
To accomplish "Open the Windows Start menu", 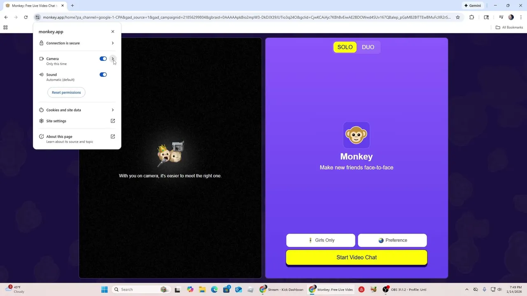I will coord(105,289).
